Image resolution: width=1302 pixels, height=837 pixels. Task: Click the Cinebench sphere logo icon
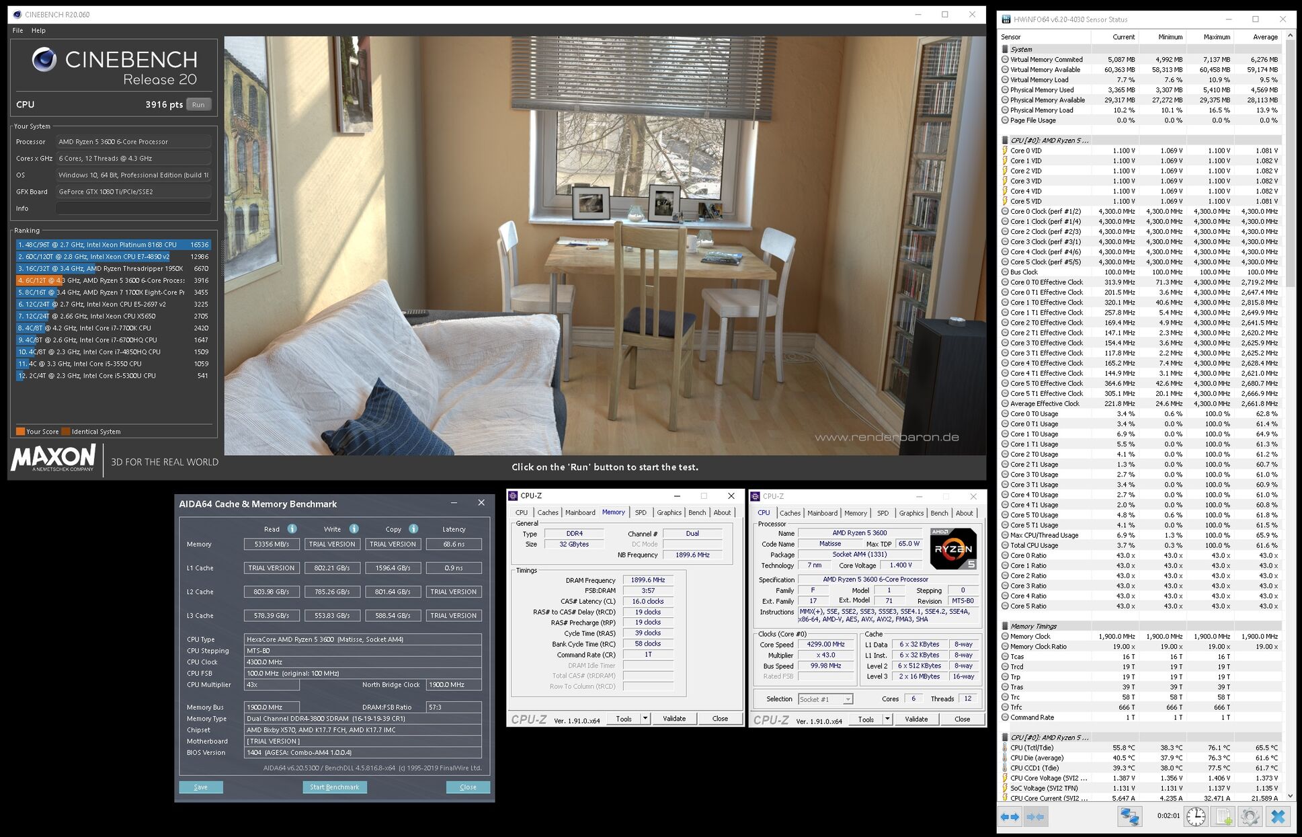pos(44,60)
